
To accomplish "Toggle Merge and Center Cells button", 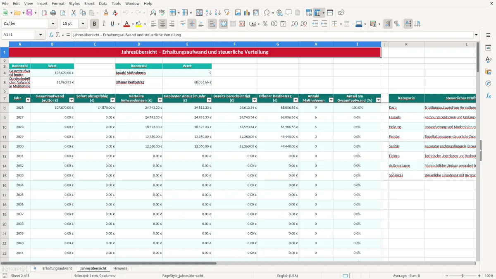I will point(224,24).
